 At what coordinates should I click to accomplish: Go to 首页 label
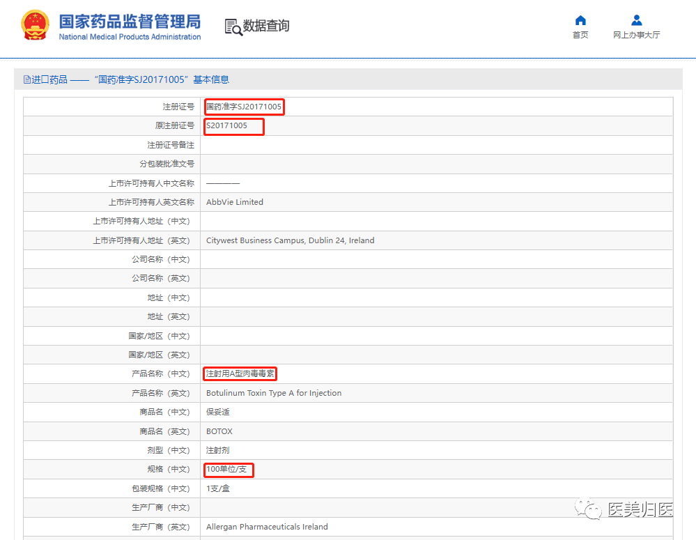click(x=580, y=35)
